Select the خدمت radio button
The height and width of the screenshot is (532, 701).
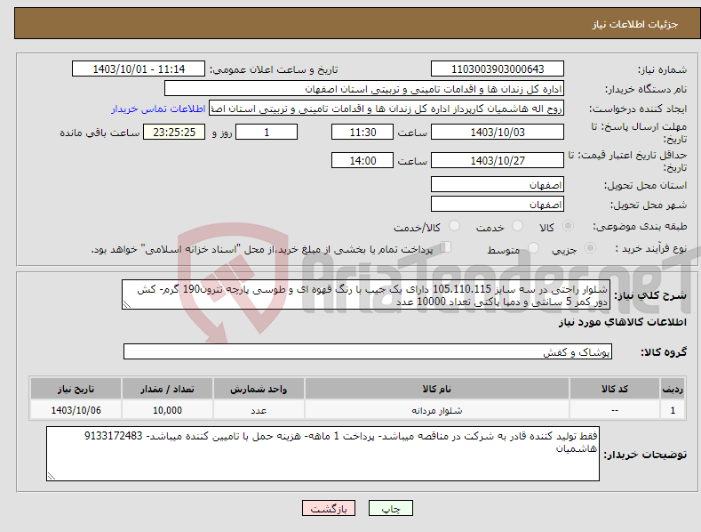tap(517, 226)
